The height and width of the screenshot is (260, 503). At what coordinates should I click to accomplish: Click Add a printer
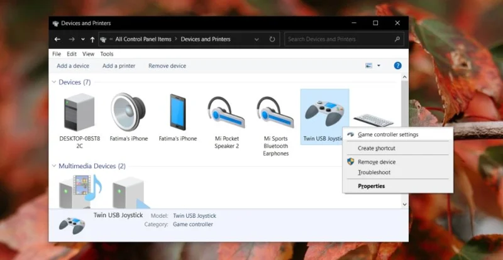(x=119, y=66)
